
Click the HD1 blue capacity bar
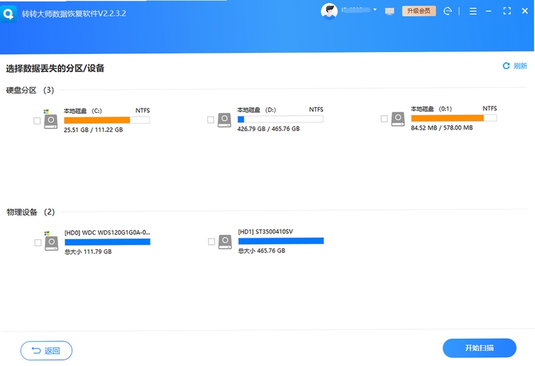tap(281, 241)
